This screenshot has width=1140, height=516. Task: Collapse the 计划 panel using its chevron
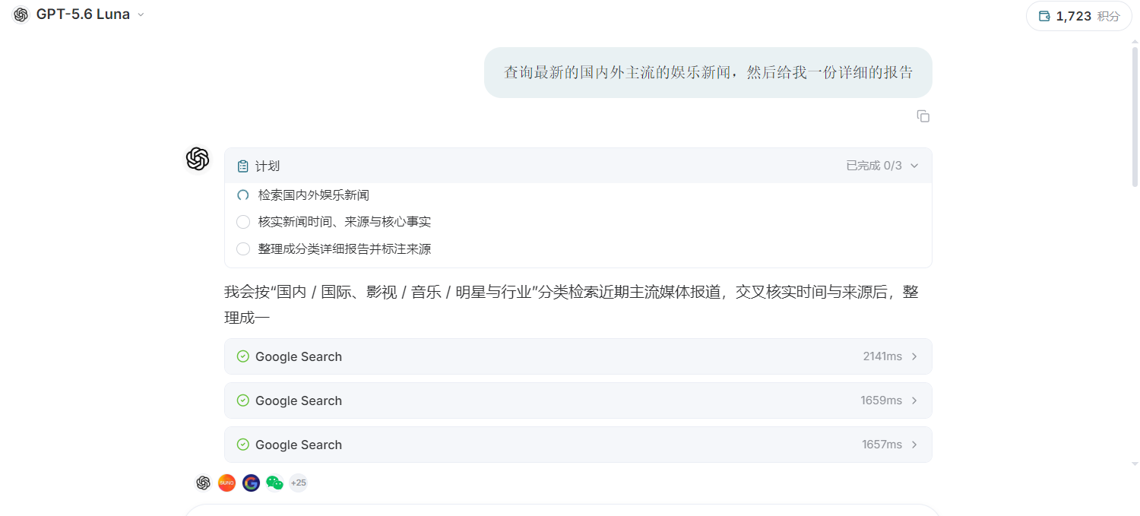[914, 166]
